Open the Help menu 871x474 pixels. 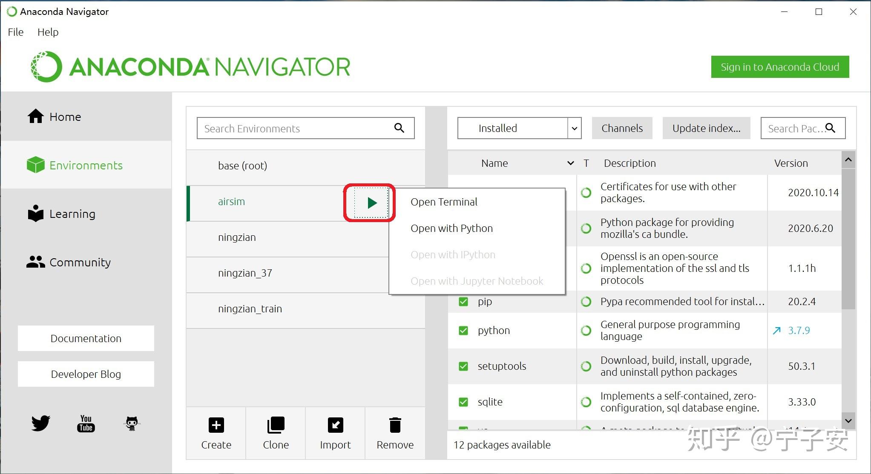48,32
